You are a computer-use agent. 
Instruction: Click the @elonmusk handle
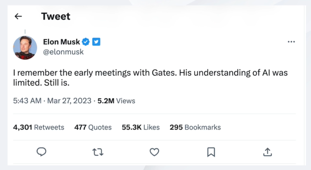(x=63, y=52)
